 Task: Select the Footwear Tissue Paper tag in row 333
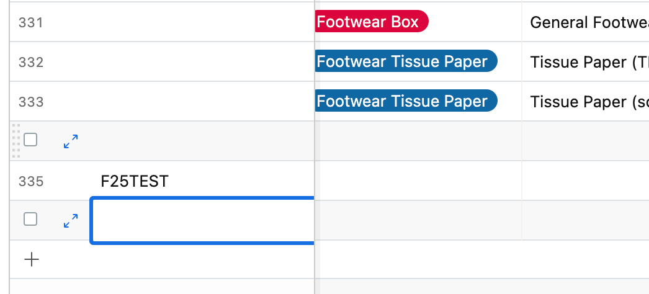pyautogui.click(x=406, y=101)
